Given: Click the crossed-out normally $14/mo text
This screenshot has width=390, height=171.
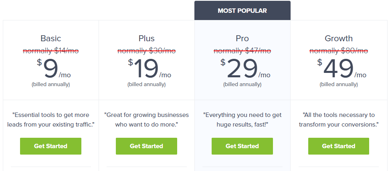Looking at the screenshot, I should (x=51, y=51).
